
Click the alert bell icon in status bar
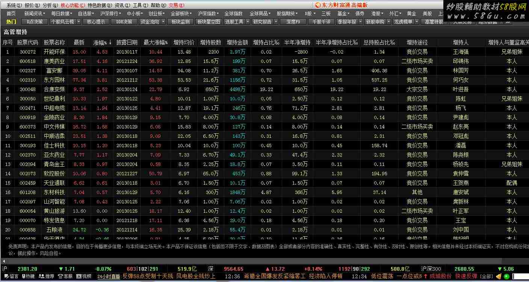pyautogui.click(x=499, y=277)
